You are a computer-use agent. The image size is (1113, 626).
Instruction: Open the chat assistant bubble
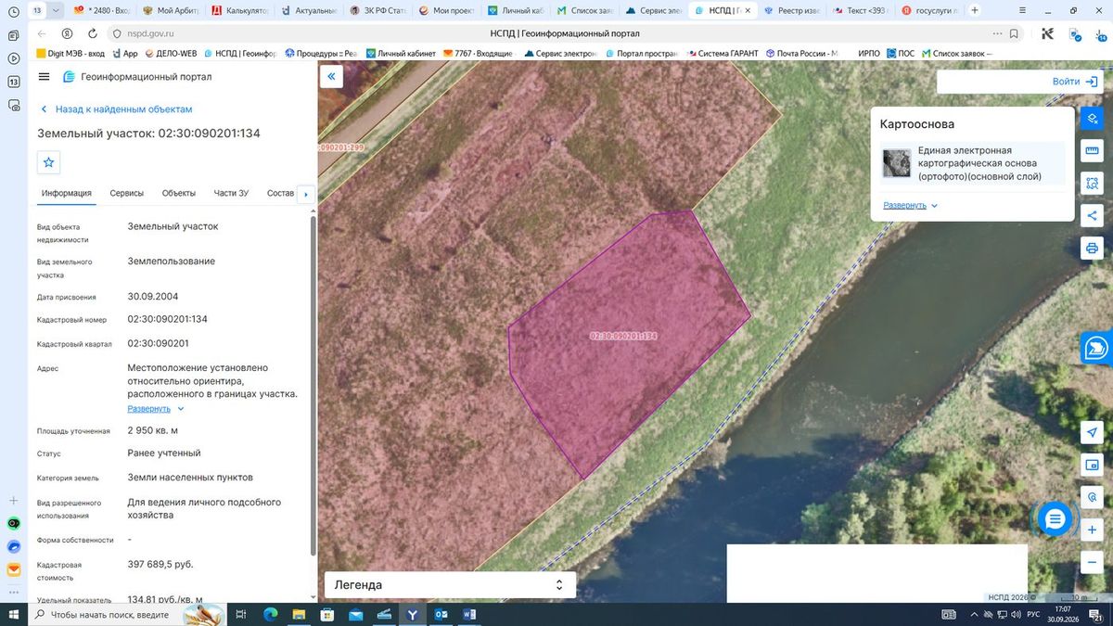(1055, 519)
